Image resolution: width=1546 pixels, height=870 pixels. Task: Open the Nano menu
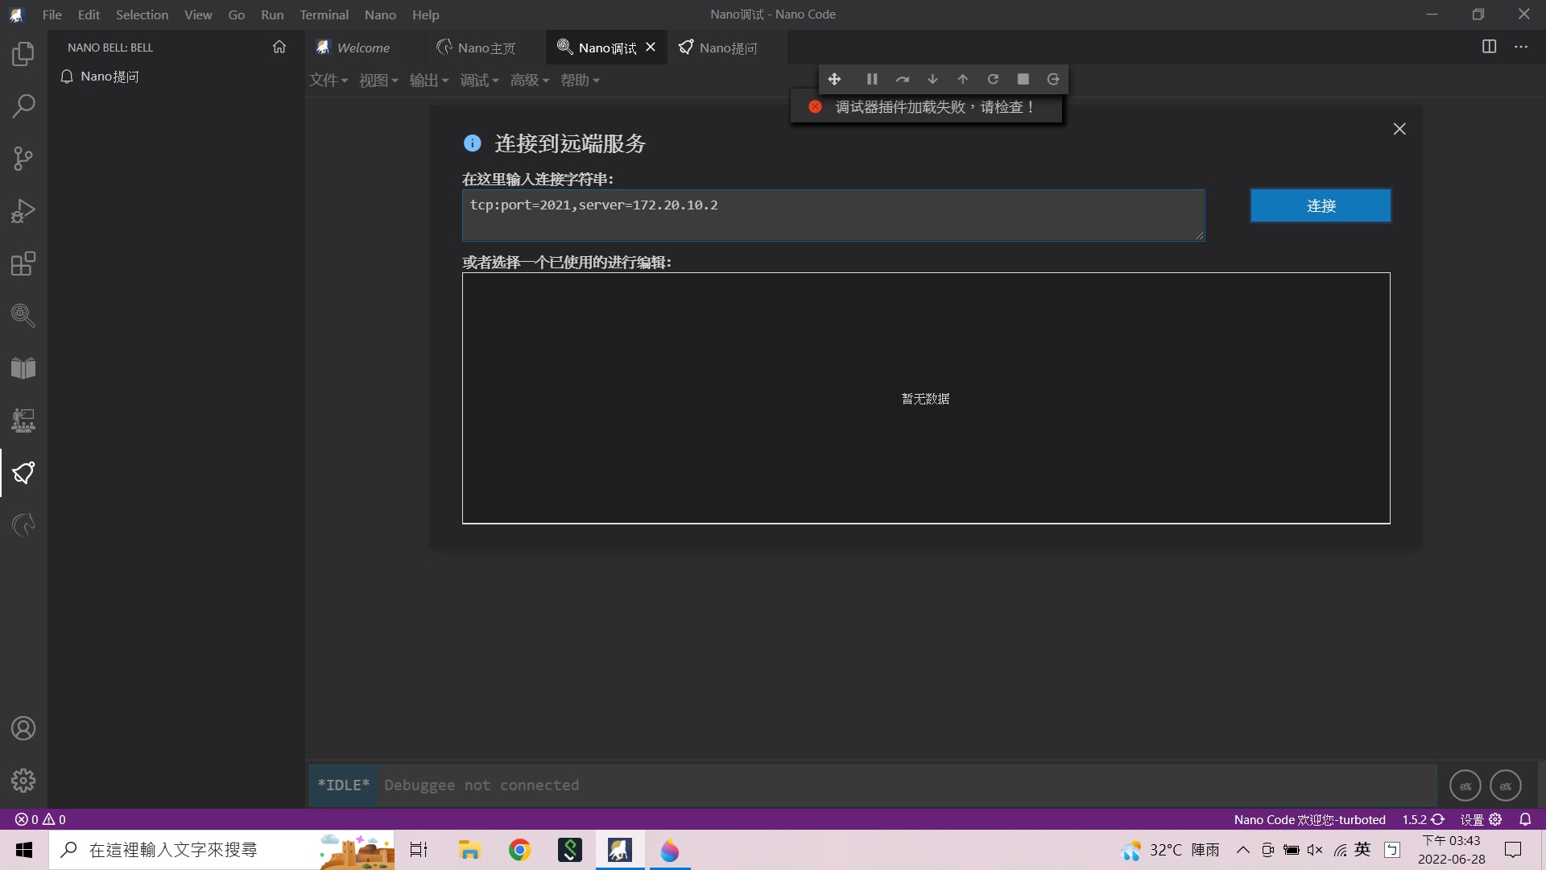point(380,14)
